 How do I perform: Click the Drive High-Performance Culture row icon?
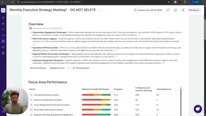point(31,110)
